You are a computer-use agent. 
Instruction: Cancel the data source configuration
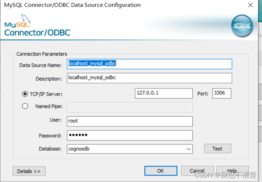click(197, 171)
